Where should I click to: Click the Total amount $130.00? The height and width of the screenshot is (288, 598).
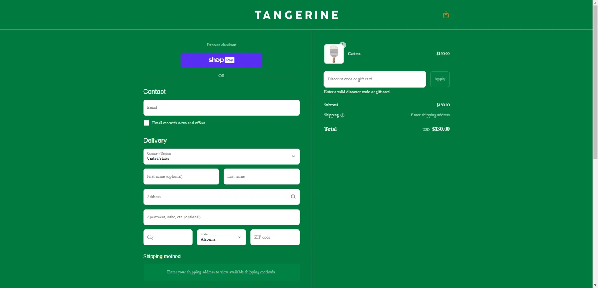point(441,129)
